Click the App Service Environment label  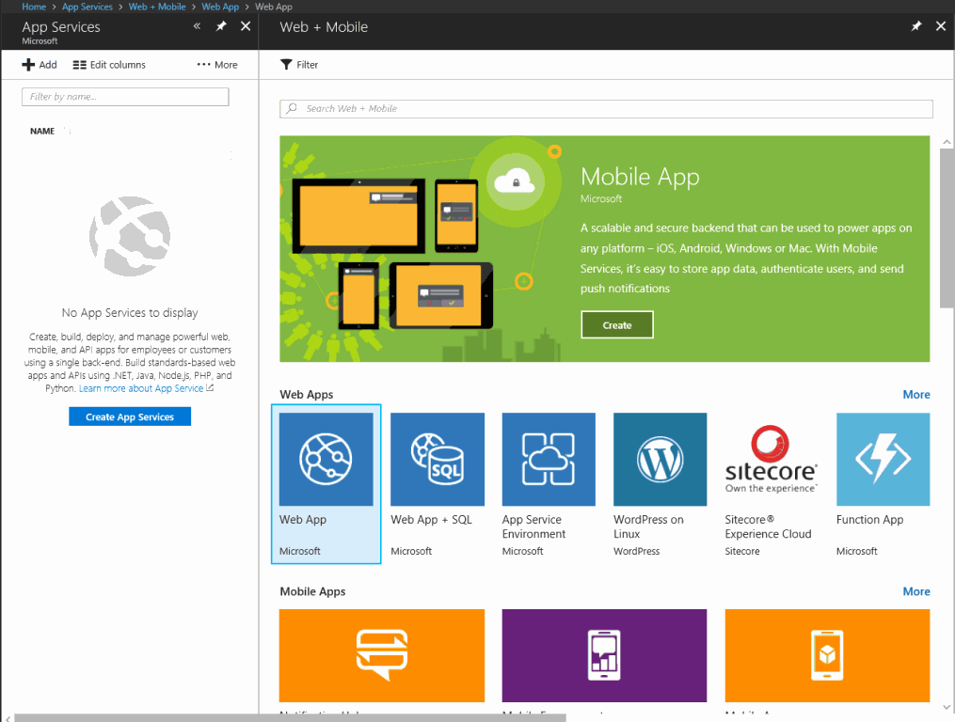pyautogui.click(x=534, y=526)
